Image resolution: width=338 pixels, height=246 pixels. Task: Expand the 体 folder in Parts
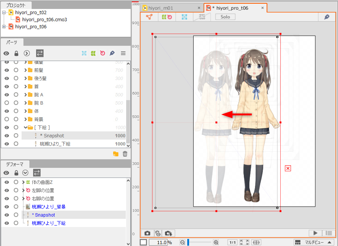click(x=26, y=111)
